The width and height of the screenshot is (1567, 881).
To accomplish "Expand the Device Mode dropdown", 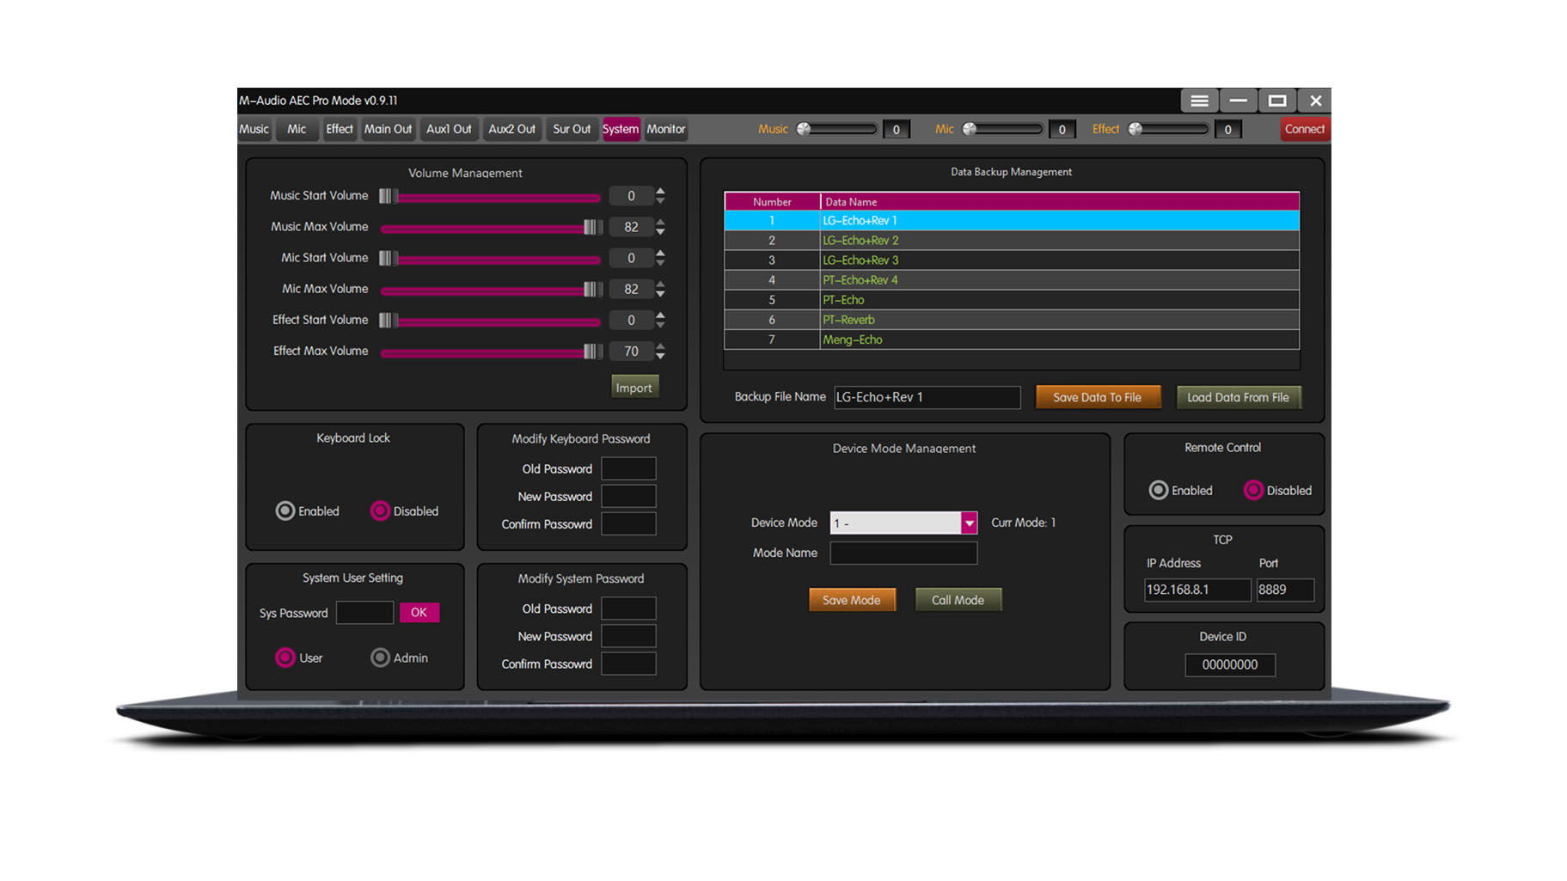I will click(969, 523).
